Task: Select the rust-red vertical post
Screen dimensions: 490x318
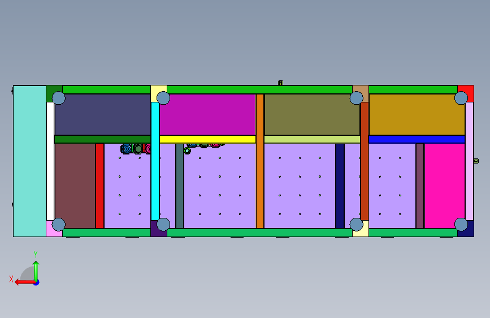Action: (365, 161)
